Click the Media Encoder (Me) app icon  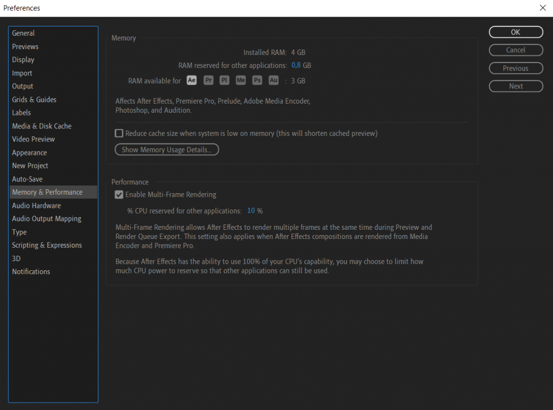click(241, 80)
